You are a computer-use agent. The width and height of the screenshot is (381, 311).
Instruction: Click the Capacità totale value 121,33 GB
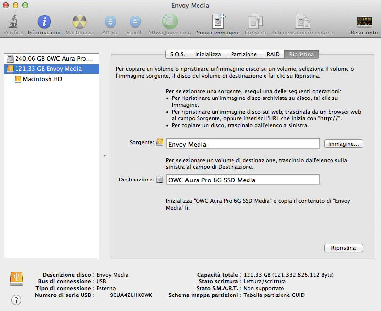(x=289, y=275)
